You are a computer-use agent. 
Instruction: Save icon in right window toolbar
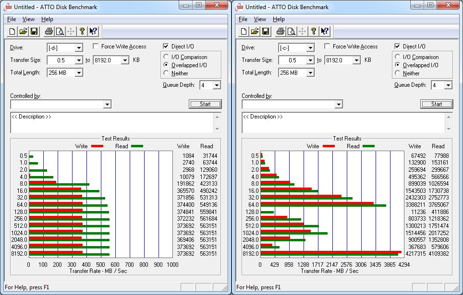(x=266, y=31)
